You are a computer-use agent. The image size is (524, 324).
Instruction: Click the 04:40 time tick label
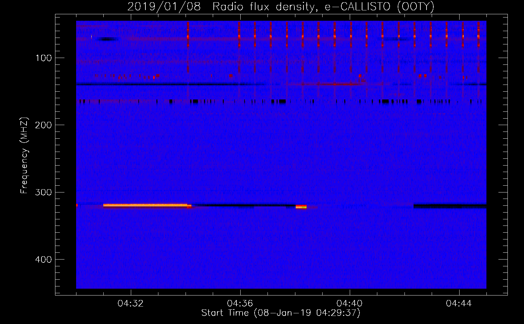(349, 304)
